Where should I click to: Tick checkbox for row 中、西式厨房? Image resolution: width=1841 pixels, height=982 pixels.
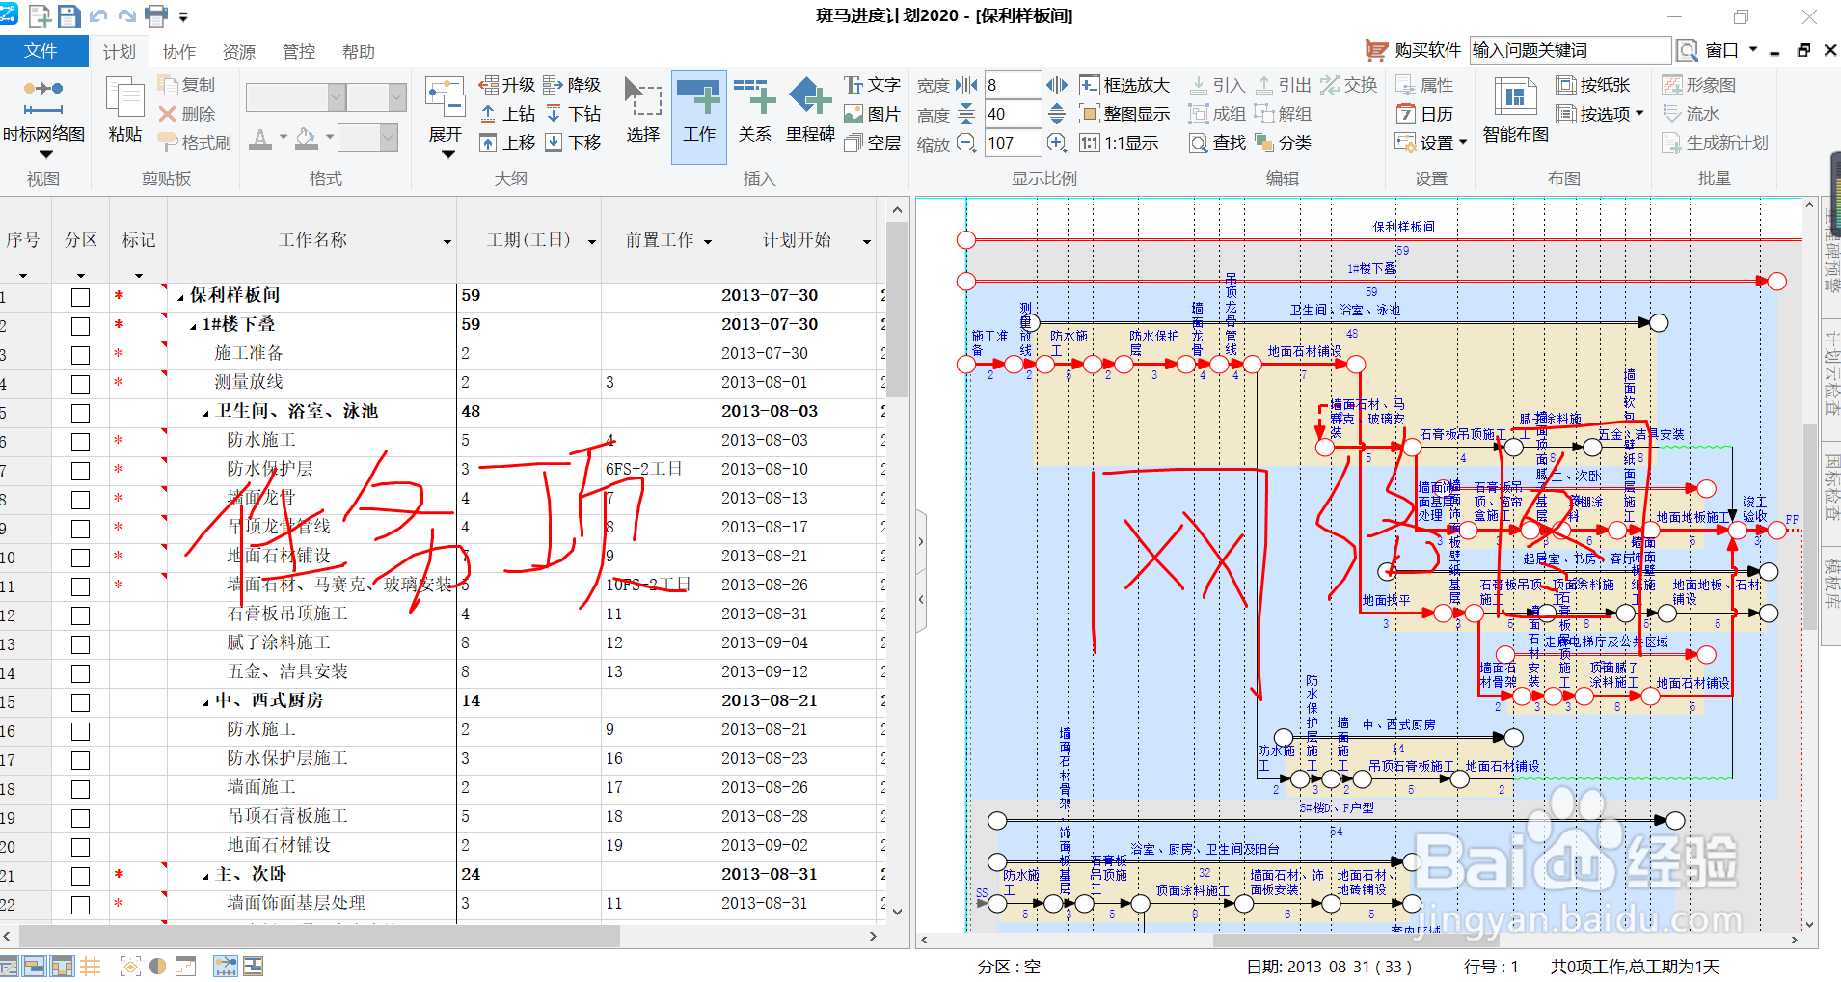pos(80,702)
